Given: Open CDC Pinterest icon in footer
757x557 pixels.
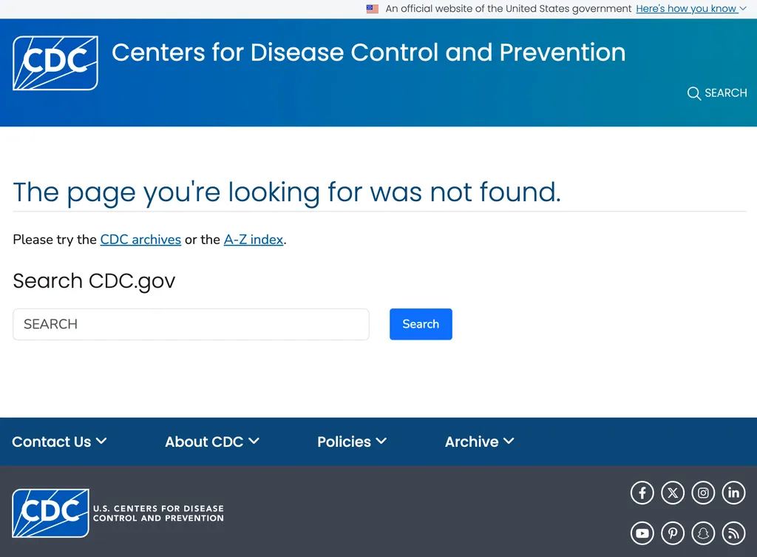Looking at the screenshot, I should pos(673,533).
